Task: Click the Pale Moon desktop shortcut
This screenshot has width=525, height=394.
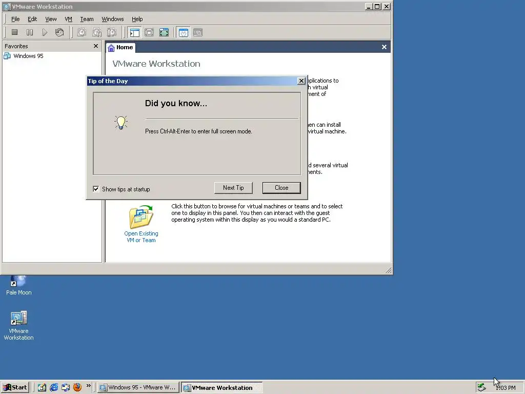Action: tap(19, 286)
